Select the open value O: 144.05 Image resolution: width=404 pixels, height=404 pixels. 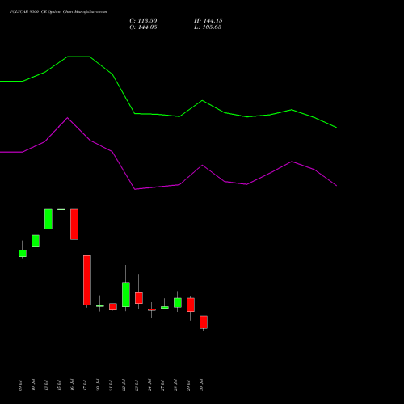pyautogui.click(x=143, y=27)
